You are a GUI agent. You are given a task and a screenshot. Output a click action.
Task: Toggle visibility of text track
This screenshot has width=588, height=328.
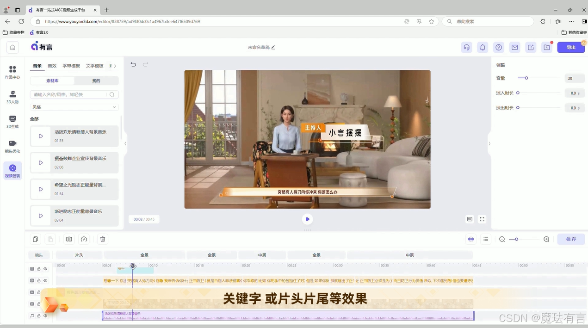click(45, 269)
